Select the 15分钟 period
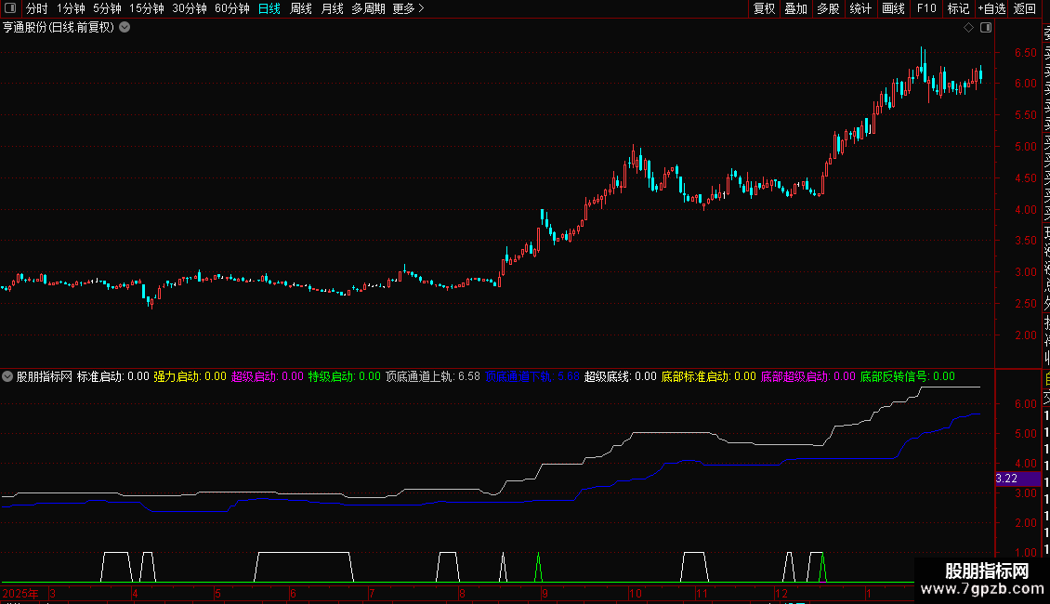1050x604 pixels. pyautogui.click(x=147, y=8)
